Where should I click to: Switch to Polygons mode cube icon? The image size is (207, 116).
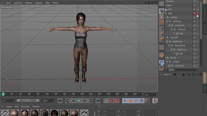[161, 40]
